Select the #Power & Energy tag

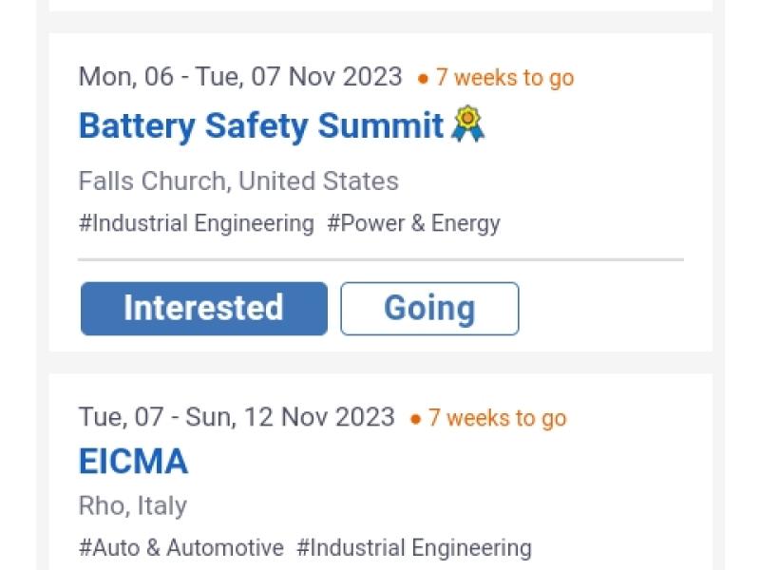[x=413, y=224]
